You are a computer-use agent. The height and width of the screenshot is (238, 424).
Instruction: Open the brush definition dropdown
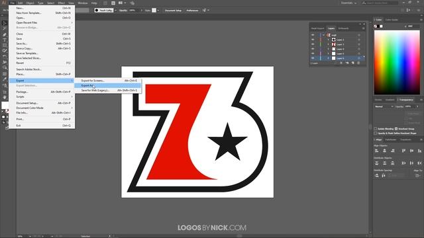pyautogui.click(x=115, y=11)
